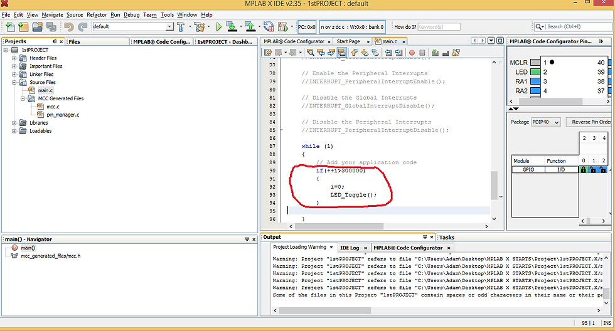
Task: Click the blue RA1 pin 3 box
Action: (x=535, y=81)
